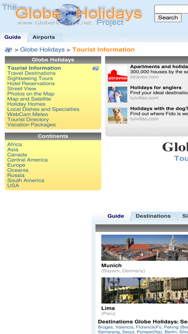Select the lower Guide tab
The height and width of the screenshot is (334, 188).
click(116, 216)
